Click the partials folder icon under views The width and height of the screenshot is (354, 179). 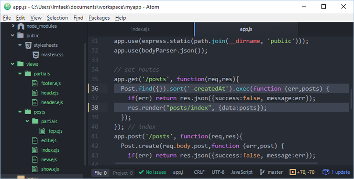pos(28,74)
